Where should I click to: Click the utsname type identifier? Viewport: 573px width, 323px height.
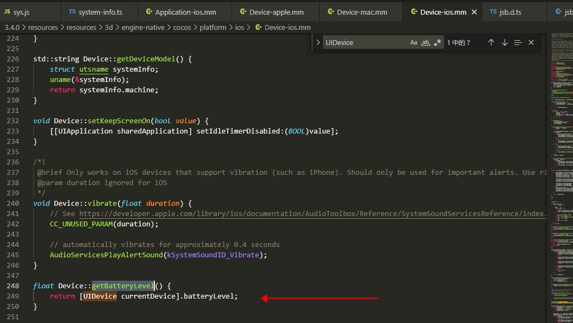[94, 69]
